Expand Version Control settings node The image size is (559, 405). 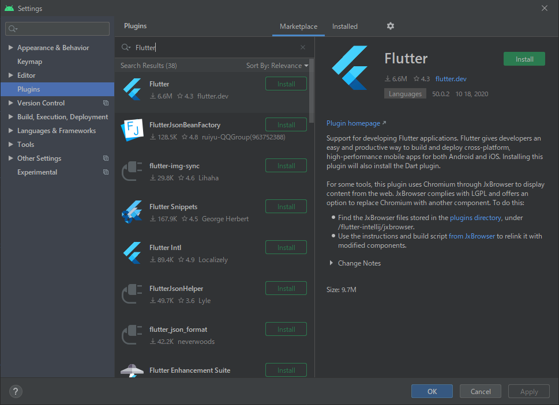pos(11,103)
